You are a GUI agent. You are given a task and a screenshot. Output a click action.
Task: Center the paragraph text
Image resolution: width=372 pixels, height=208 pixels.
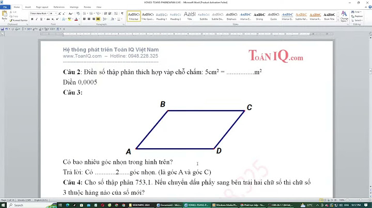tap(89, 19)
